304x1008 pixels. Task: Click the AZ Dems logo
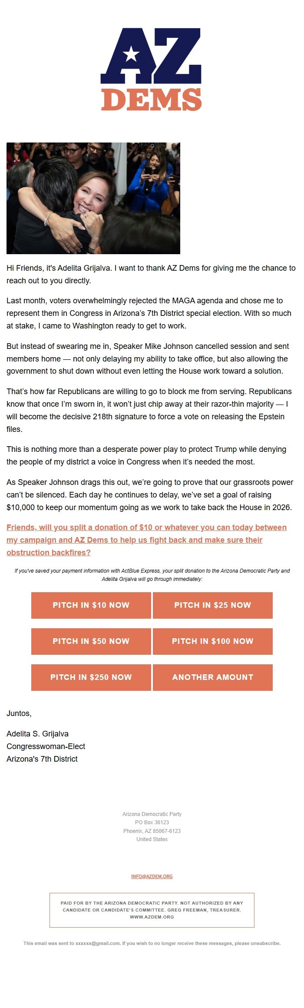(151, 69)
